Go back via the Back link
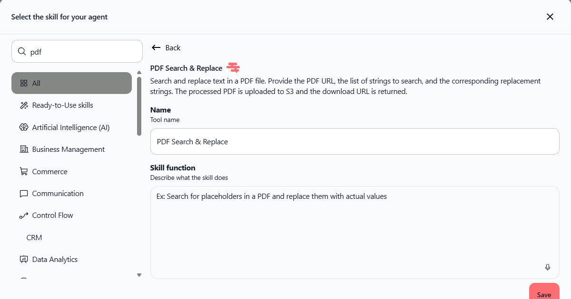This screenshot has height=299, width=571. pyautogui.click(x=173, y=47)
